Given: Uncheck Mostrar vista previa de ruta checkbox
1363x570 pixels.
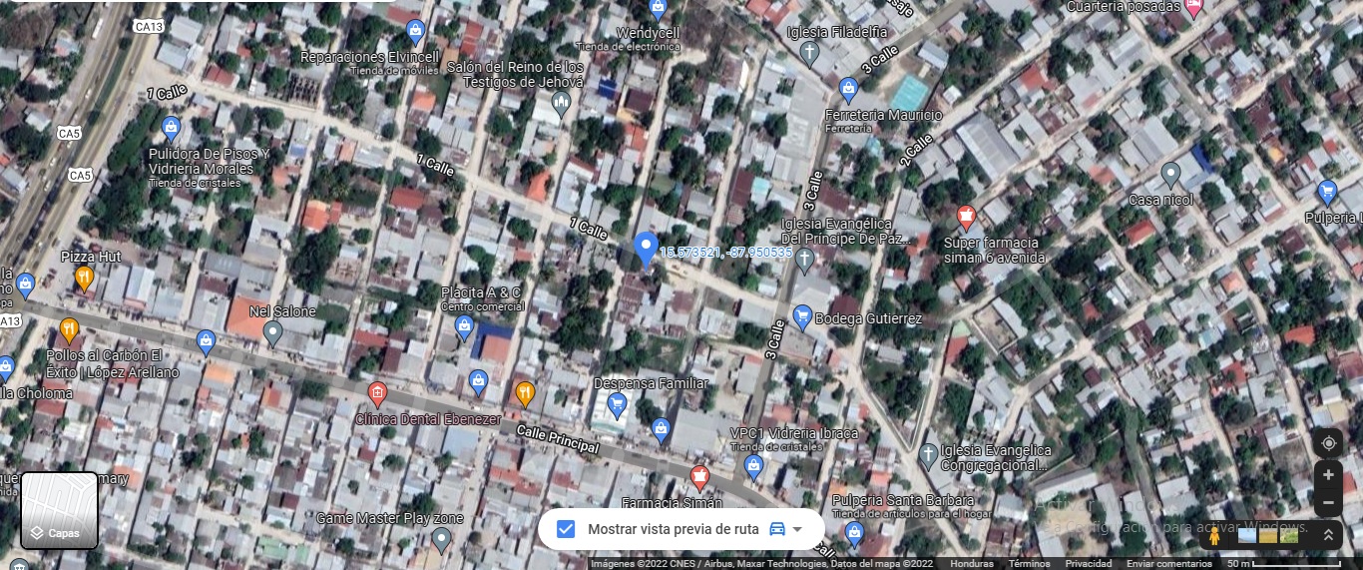Looking at the screenshot, I should click(x=565, y=529).
